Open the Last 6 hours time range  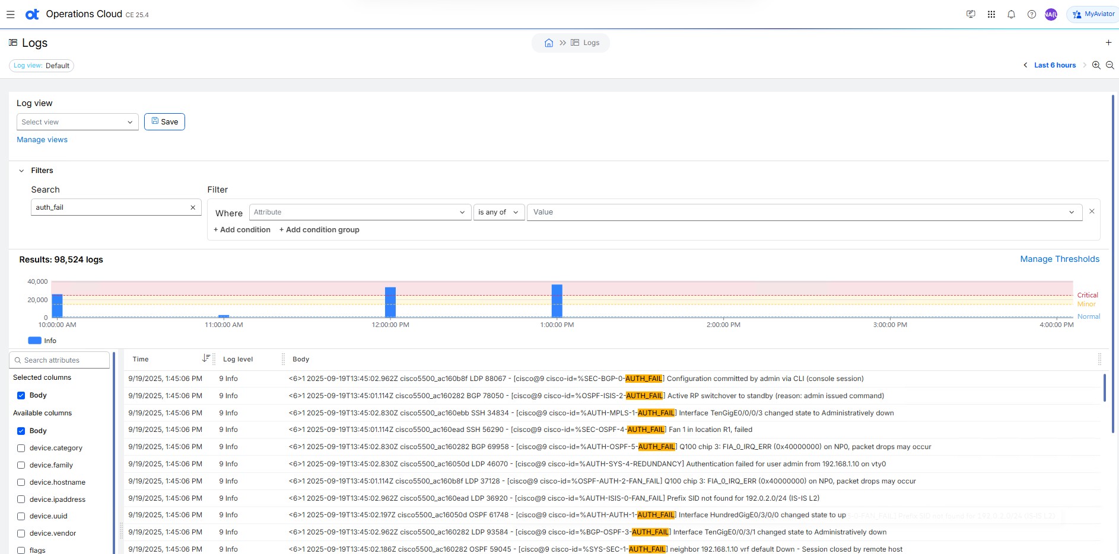[x=1054, y=65]
